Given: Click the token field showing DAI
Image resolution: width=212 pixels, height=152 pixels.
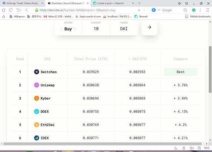Looking at the screenshot, I should pos(124,29).
